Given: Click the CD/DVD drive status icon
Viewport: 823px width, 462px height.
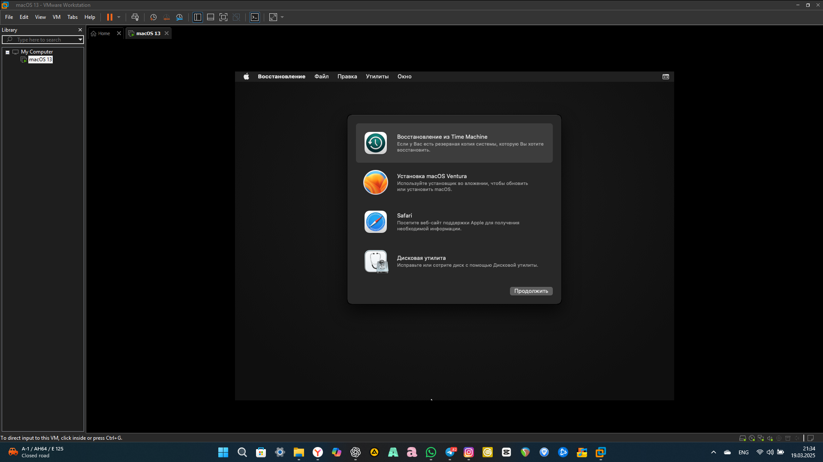Looking at the screenshot, I should (752, 438).
